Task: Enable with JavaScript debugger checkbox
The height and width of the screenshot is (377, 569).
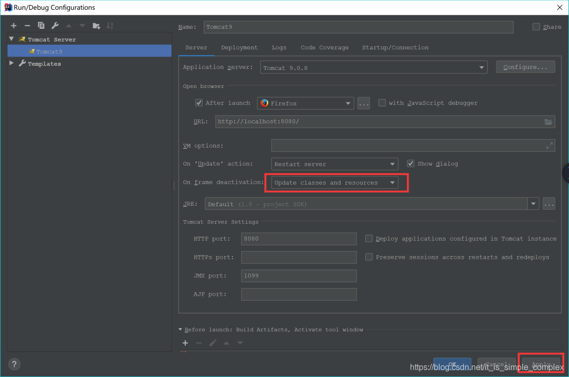Action: coord(382,103)
